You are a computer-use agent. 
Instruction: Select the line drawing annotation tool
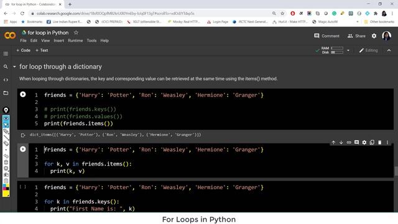pyautogui.click(x=6, y=138)
